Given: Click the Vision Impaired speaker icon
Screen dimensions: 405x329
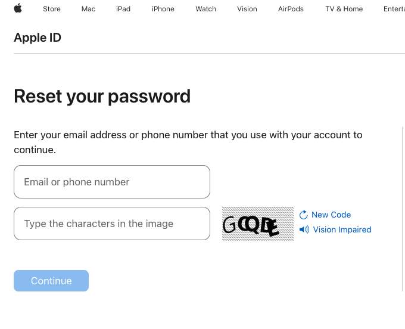Looking at the screenshot, I should click(x=304, y=229).
